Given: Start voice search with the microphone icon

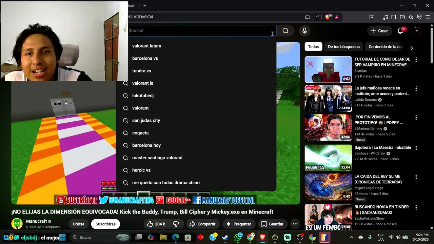Looking at the screenshot, I should (x=304, y=31).
